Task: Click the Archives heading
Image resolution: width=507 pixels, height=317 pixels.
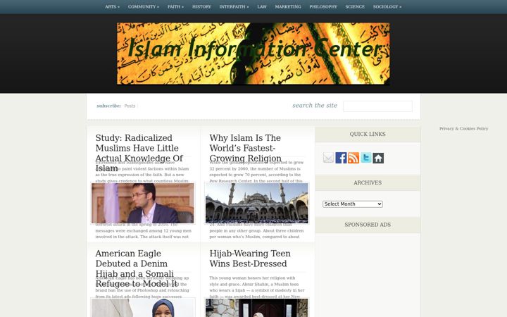Action: pos(368,182)
